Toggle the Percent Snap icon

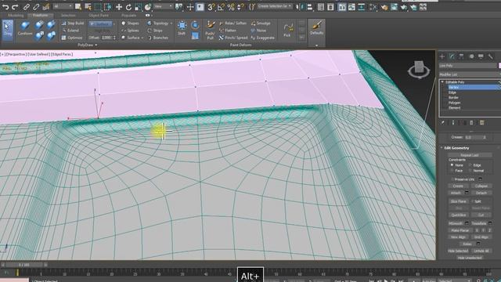231,7
